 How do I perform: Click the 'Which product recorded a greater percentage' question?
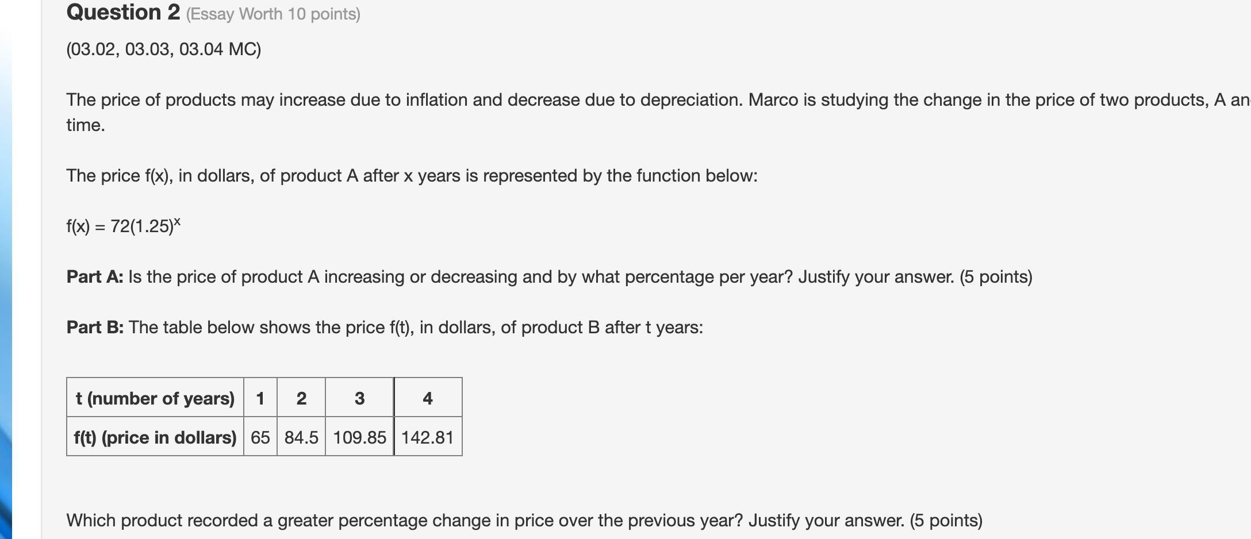coord(524,521)
